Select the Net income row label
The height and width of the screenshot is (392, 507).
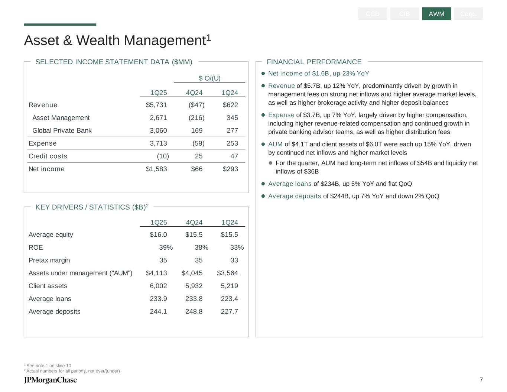[x=46, y=169]
